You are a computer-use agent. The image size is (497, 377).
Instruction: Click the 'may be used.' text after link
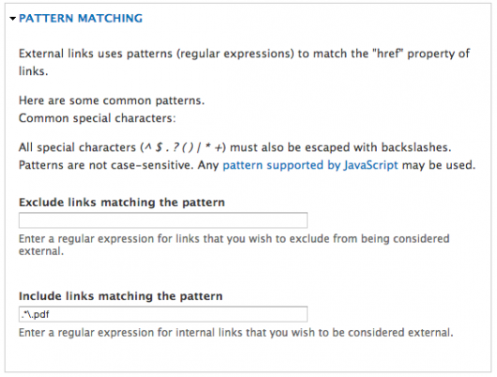439,165
